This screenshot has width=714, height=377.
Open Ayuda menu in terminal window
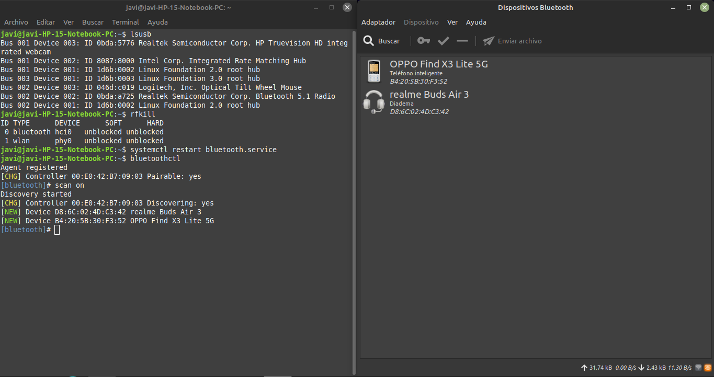(157, 22)
